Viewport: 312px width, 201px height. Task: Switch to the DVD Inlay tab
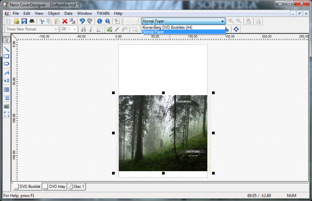(55, 187)
